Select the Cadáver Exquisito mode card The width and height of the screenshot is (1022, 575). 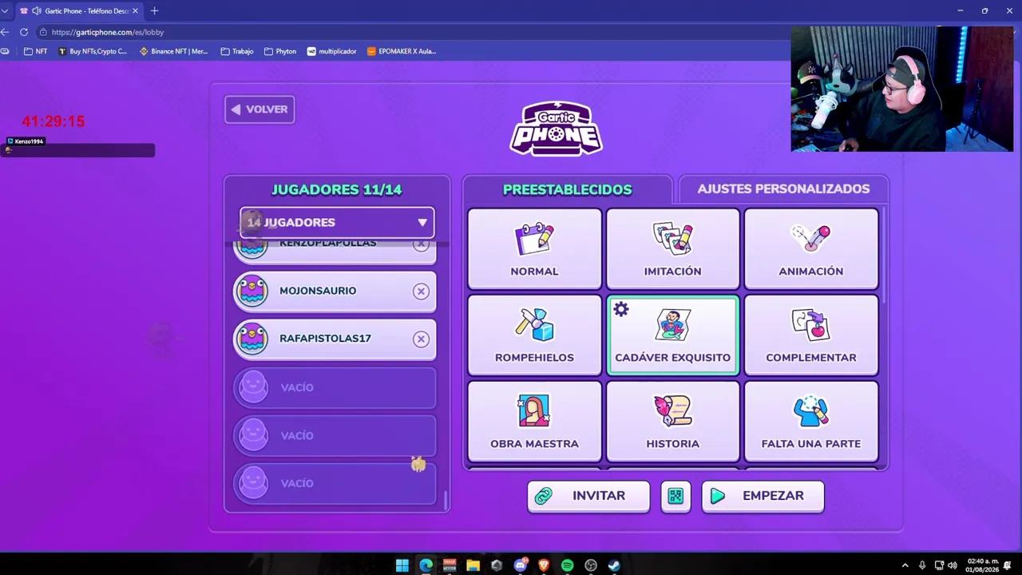click(x=672, y=335)
